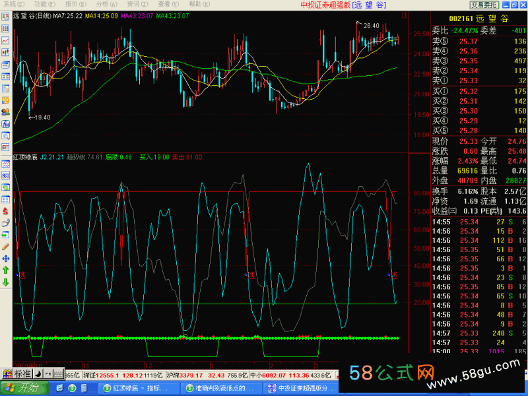Click the 卖⑤ 25.37 order book row
This screenshot has height=396, width=528.
(x=479, y=41)
